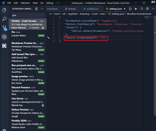
Task: Open the Selection menu
Action: point(25,3)
